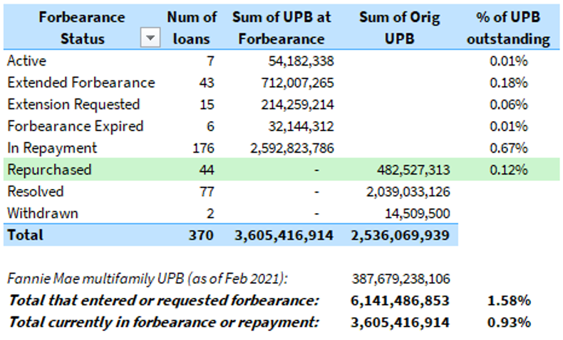Click the Resolved row label
Image resolution: width=563 pixels, height=340 pixels.
point(36,192)
